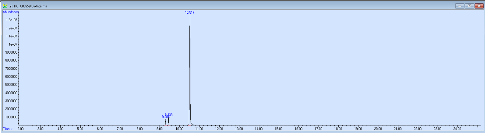Viewport: 485px width, 133px height.
Task: Click the 4.00 time axis label
Action: 60,128
